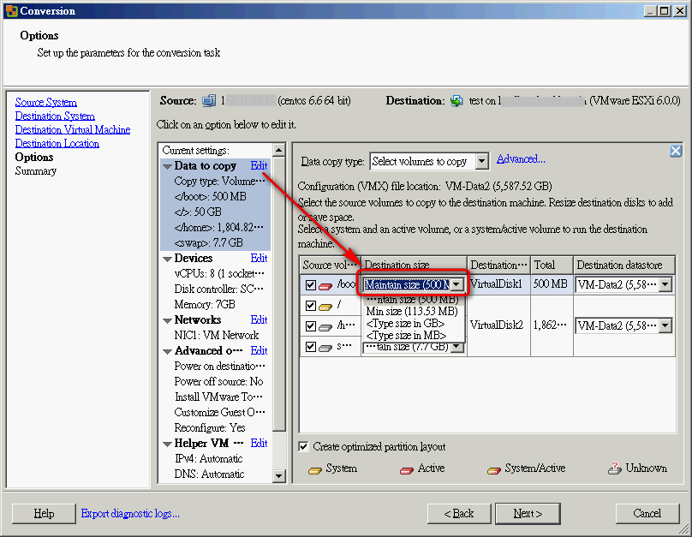
Task: Click the Unknown legend icon
Action: pos(614,468)
